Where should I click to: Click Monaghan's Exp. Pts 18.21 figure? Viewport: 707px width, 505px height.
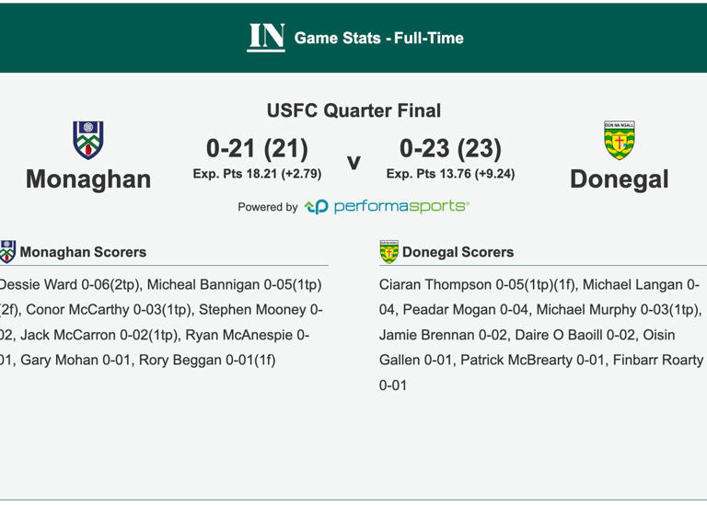click(x=257, y=174)
